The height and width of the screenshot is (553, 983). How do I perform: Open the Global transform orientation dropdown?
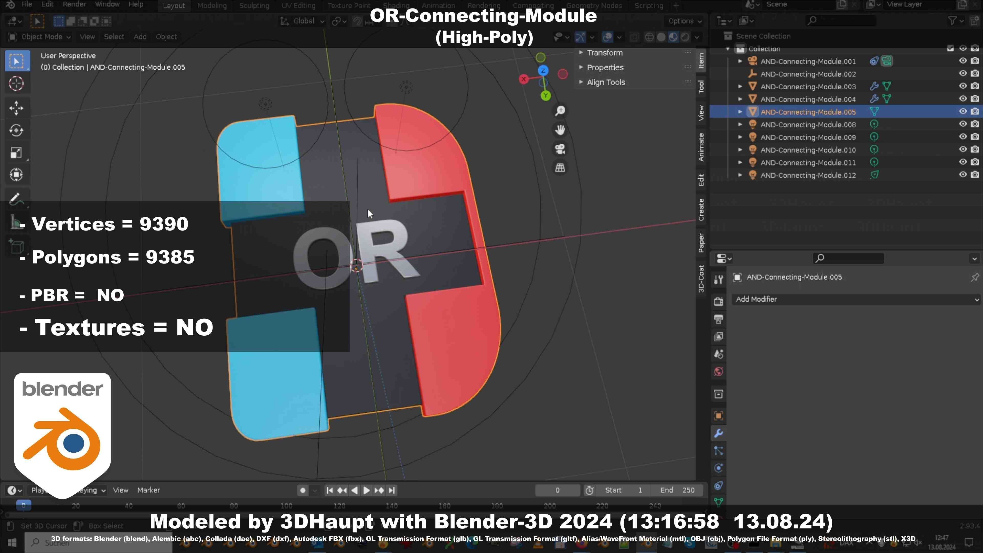click(302, 21)
